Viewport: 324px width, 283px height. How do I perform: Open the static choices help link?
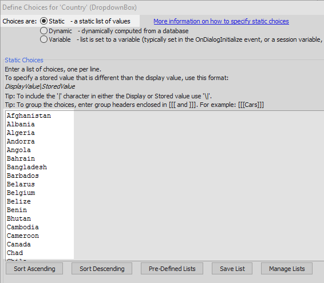(x=221, y=21)
